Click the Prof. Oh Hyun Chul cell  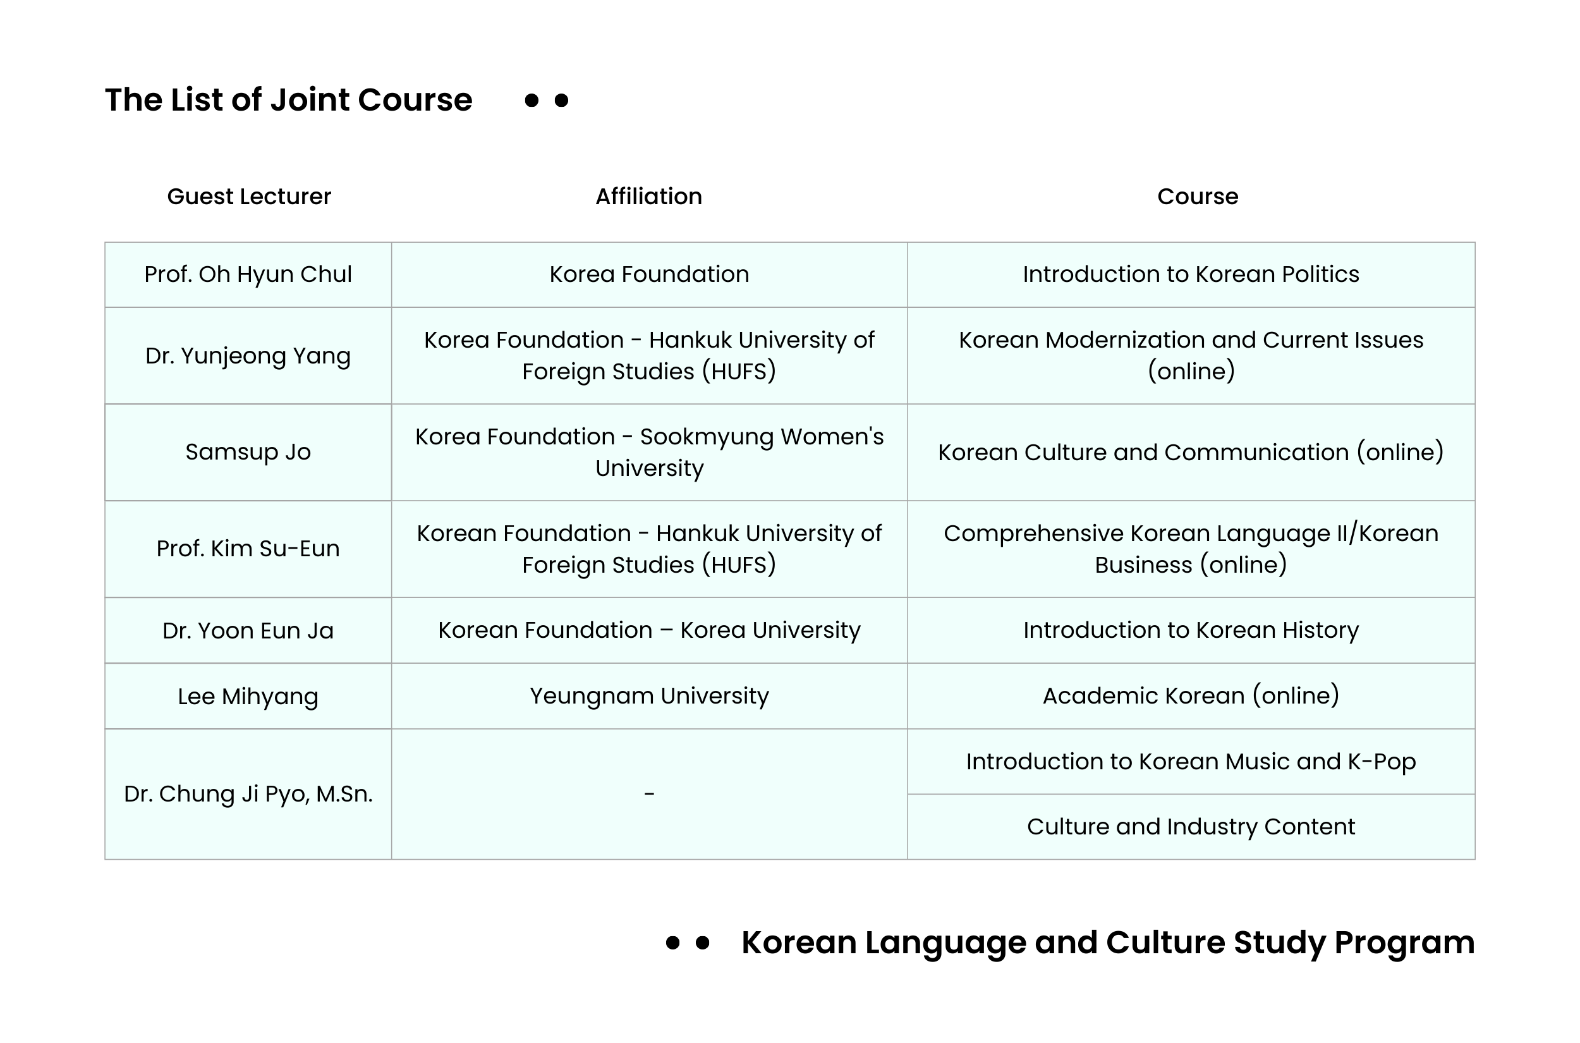[x=248, y=275]
